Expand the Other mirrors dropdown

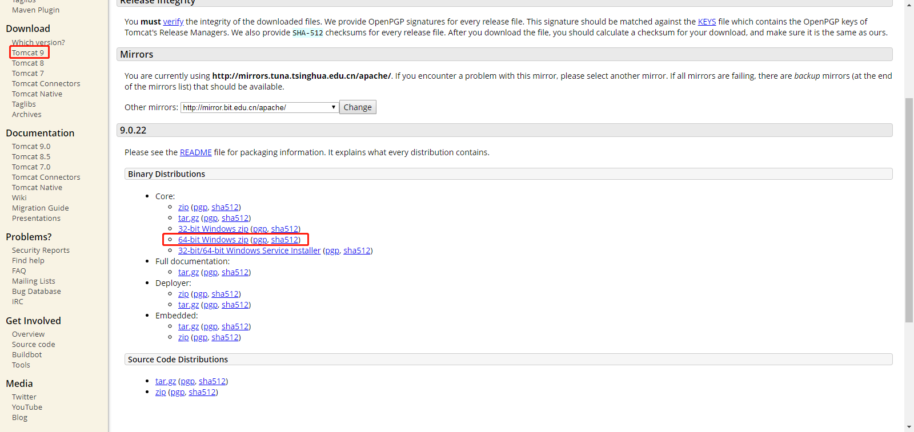click(x=259, y=107)
